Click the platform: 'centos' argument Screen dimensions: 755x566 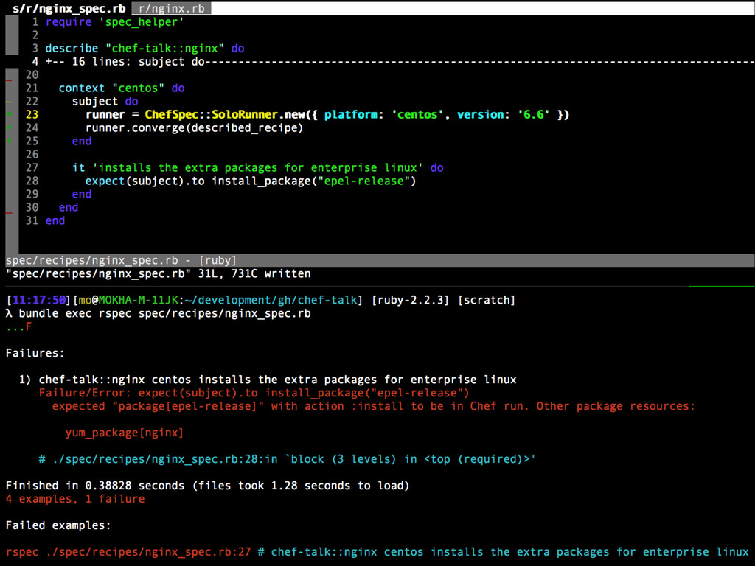pyautogui.click(x=383, y=114)
